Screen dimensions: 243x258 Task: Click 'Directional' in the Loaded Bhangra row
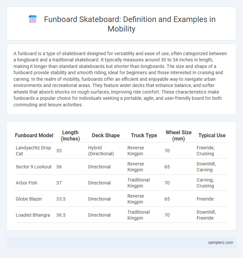coord(99,215)
